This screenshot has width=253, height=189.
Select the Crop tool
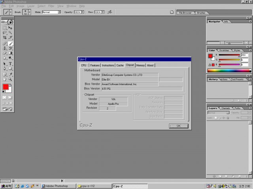coord(5,37)
